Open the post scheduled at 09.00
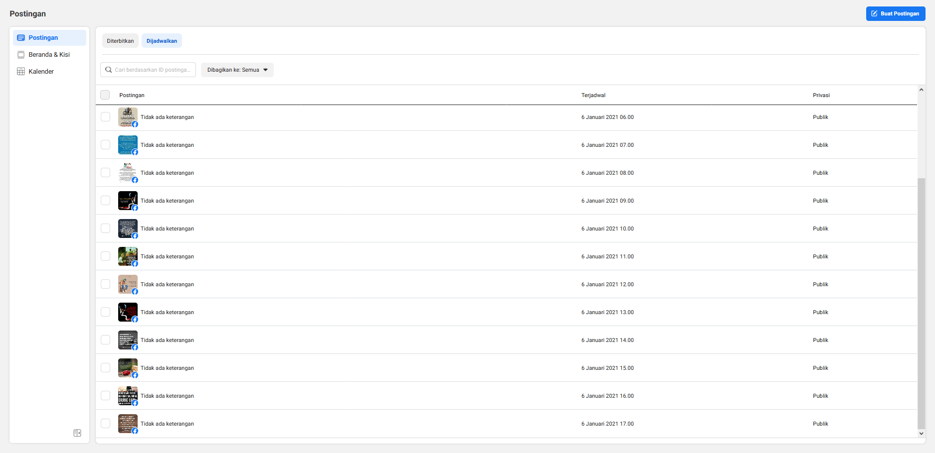The image size is (935, 453). click(x=167, y=201)
